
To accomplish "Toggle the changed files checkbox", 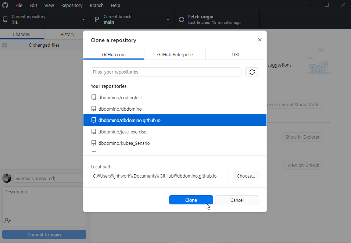I will pos(5,45).
